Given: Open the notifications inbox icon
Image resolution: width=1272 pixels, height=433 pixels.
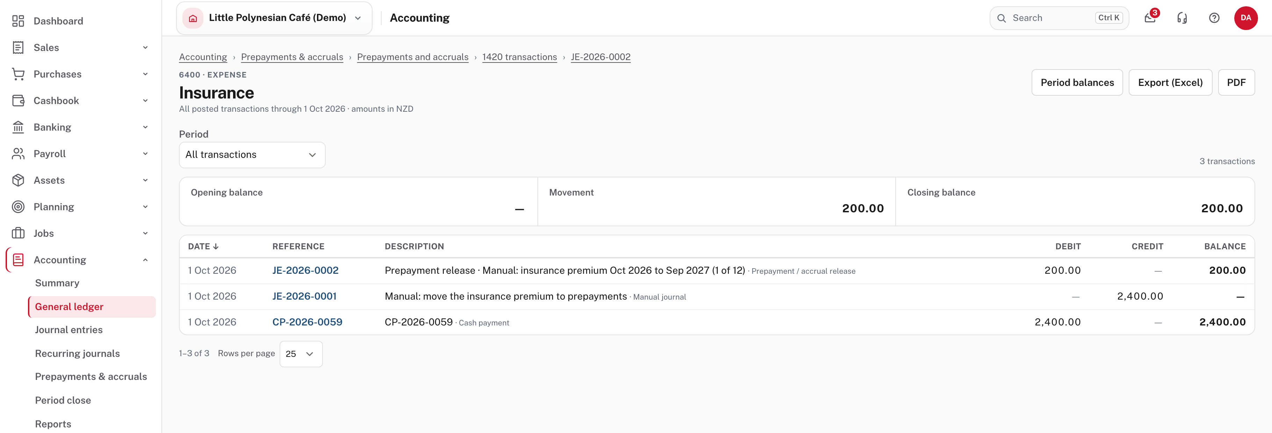Looking at the screenshot, I should (x=1150, y=18).
